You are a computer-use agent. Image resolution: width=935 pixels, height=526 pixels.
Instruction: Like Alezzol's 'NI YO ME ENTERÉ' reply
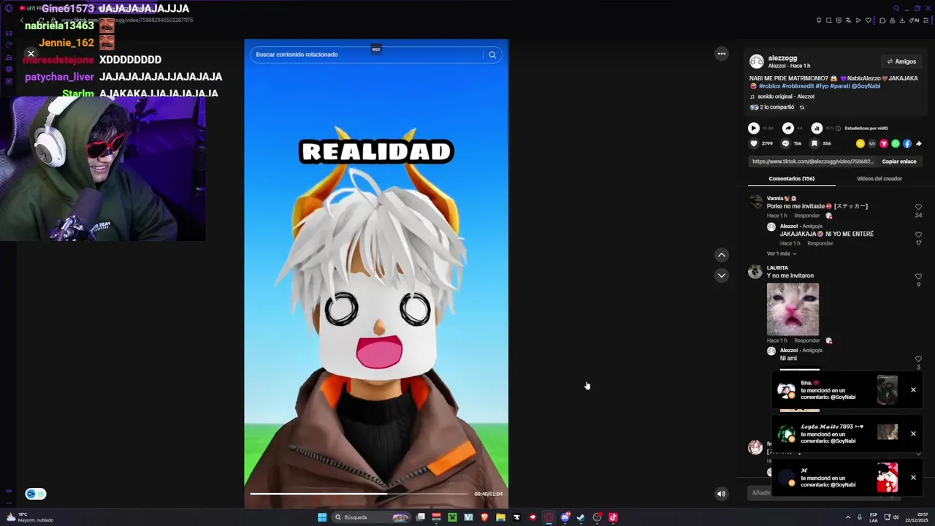[x=918, y=235]
